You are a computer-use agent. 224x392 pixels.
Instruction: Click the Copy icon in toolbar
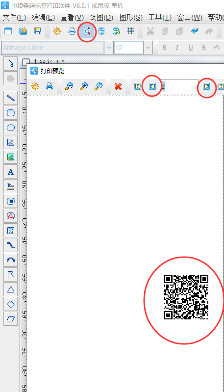coord(165,31)
